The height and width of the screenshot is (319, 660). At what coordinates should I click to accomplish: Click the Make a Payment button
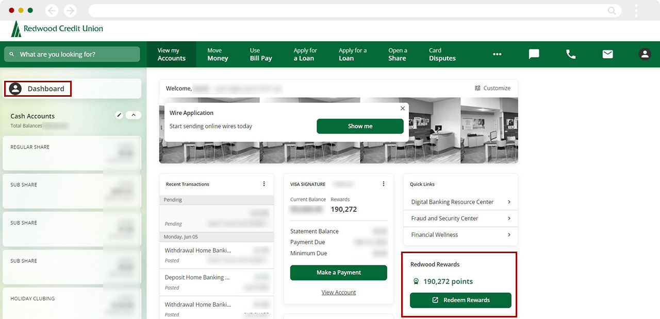click(339, 273)
